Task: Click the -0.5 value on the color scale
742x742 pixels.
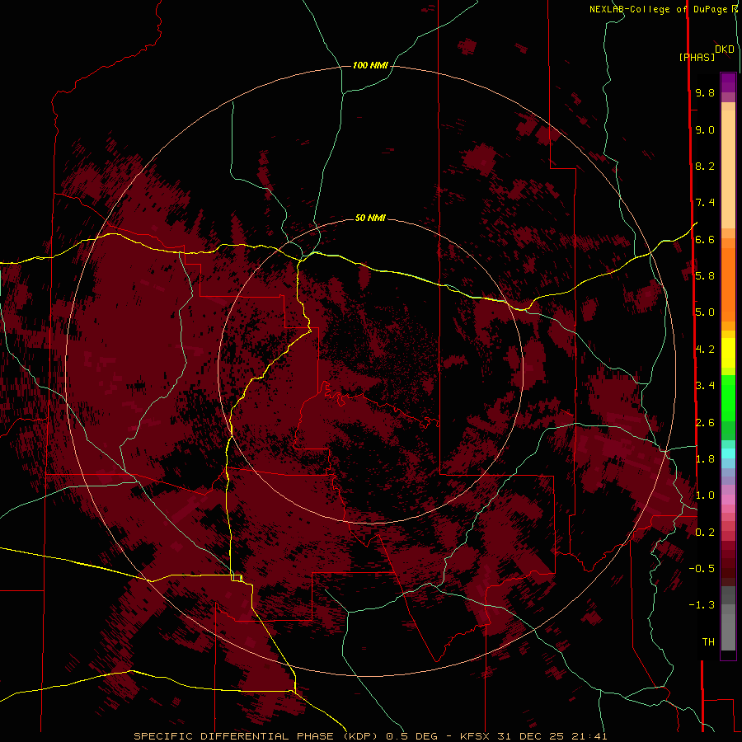Action: 702,568
